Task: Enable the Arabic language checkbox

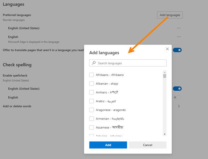Action: (92, 101)
